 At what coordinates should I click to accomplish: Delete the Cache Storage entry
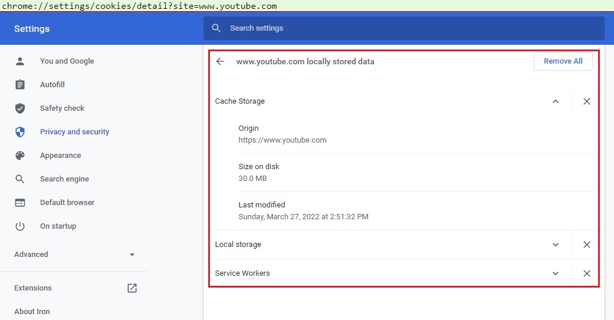[587, 101]
